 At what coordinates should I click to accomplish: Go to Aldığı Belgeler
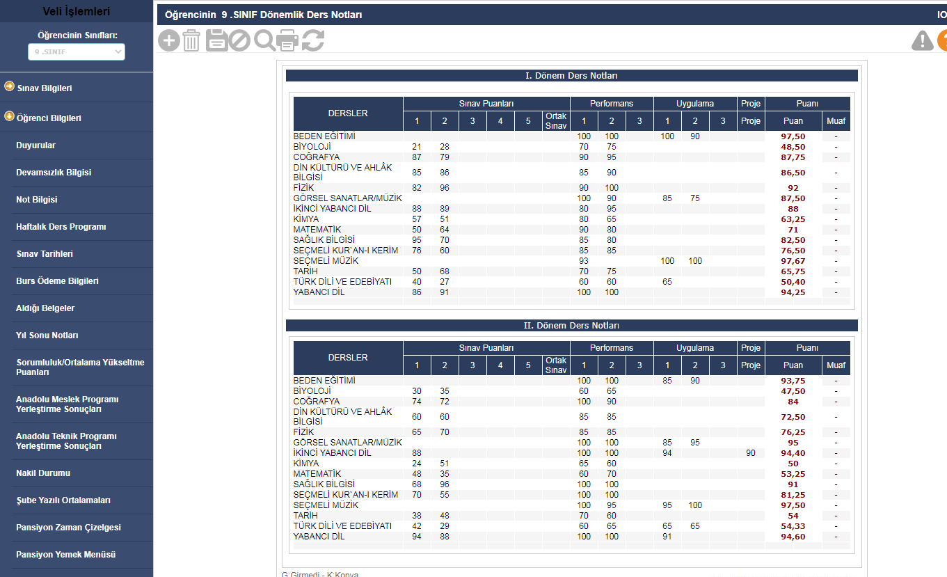[x=45, y=308]
